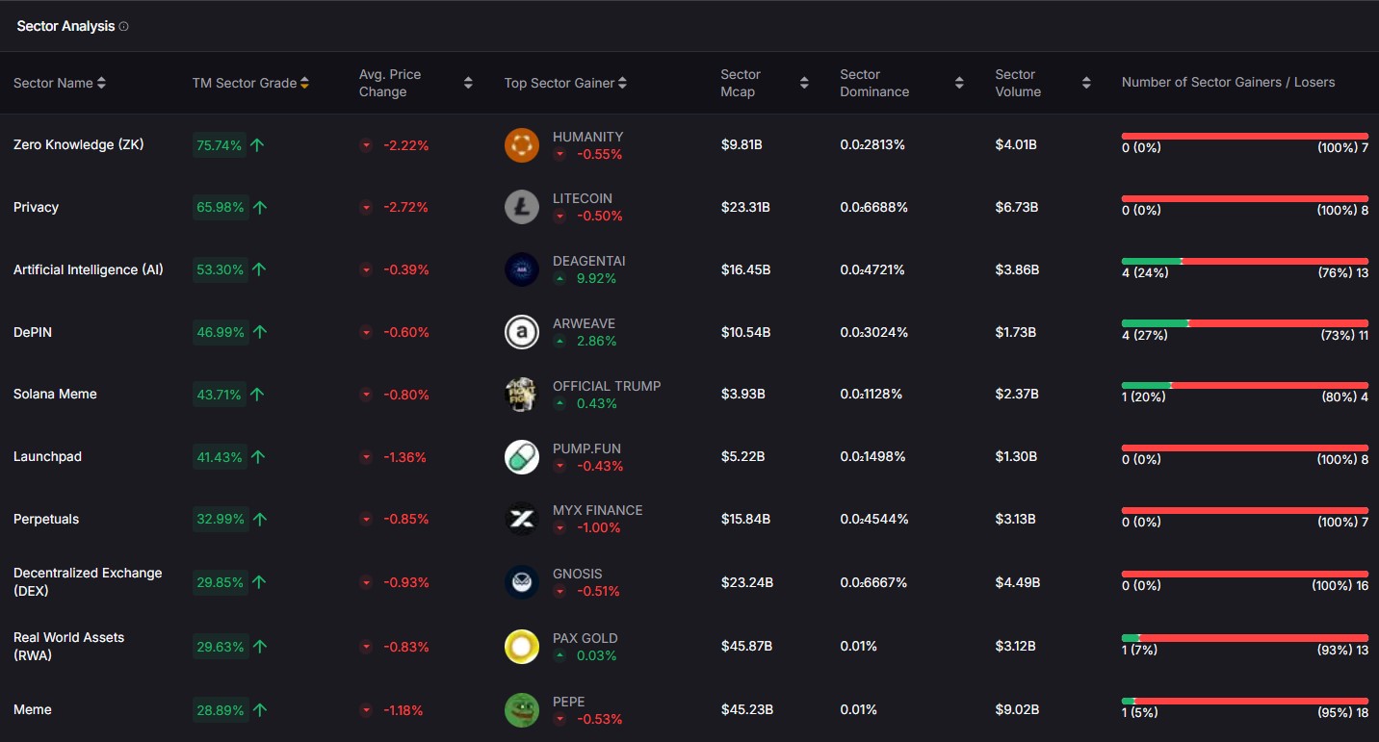1379x742 pixels.
Task: Click the $45.87B market cap value
Action: [747, 646]
